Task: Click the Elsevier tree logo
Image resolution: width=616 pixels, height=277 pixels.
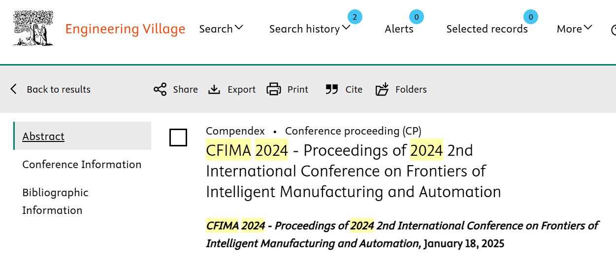Action: tap(33, 29)
